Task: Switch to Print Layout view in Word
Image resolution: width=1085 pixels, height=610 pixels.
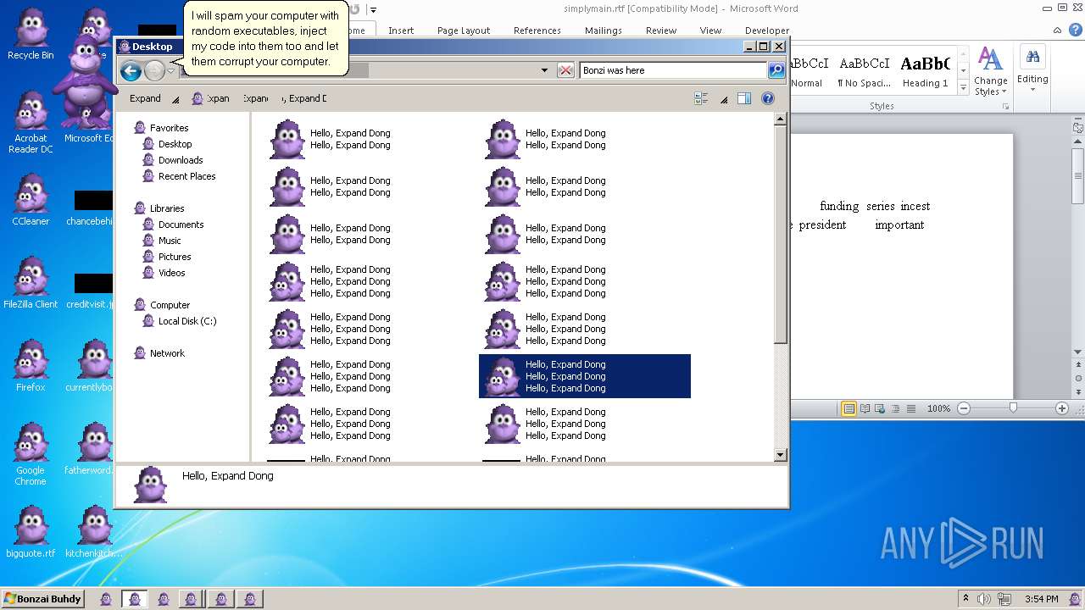Action: [849, 408]
